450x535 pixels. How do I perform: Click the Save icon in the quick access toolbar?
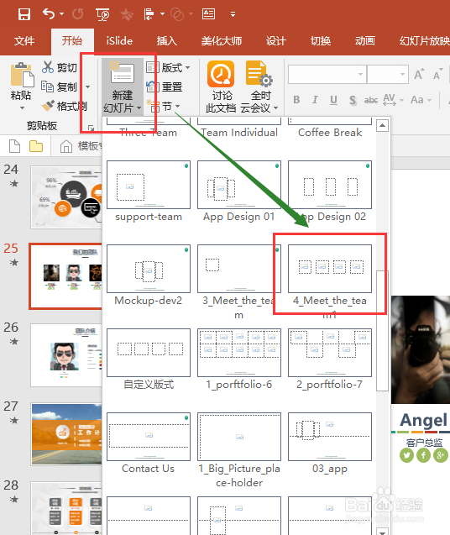click(24, 14)
